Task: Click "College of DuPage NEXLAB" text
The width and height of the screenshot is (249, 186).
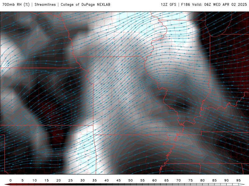Action: tap(85, 5)
